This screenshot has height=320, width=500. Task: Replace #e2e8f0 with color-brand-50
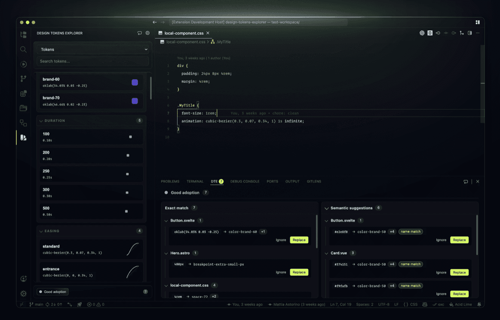(460, 240)
